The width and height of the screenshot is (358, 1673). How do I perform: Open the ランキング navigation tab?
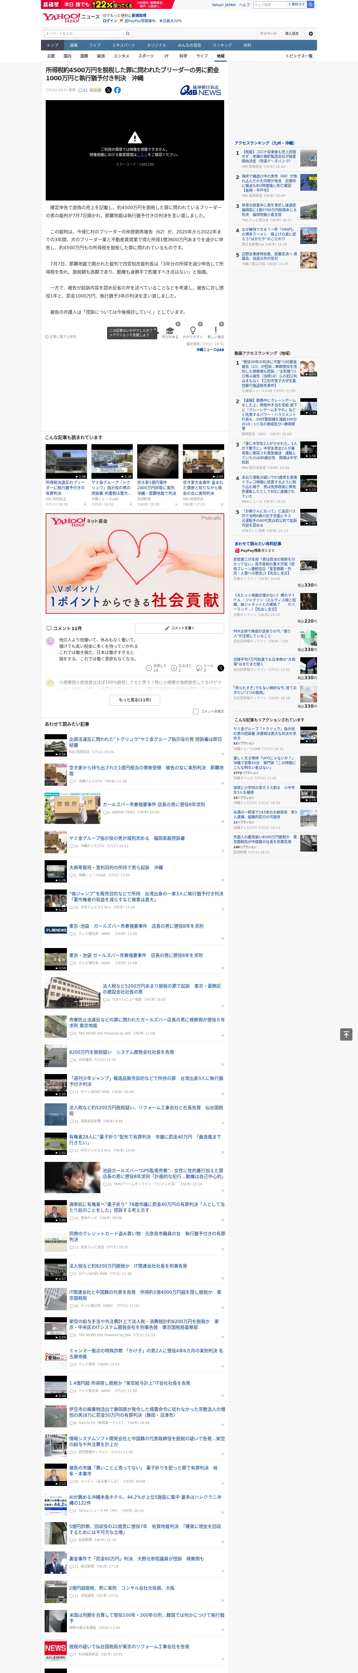[x=223, y=45]
